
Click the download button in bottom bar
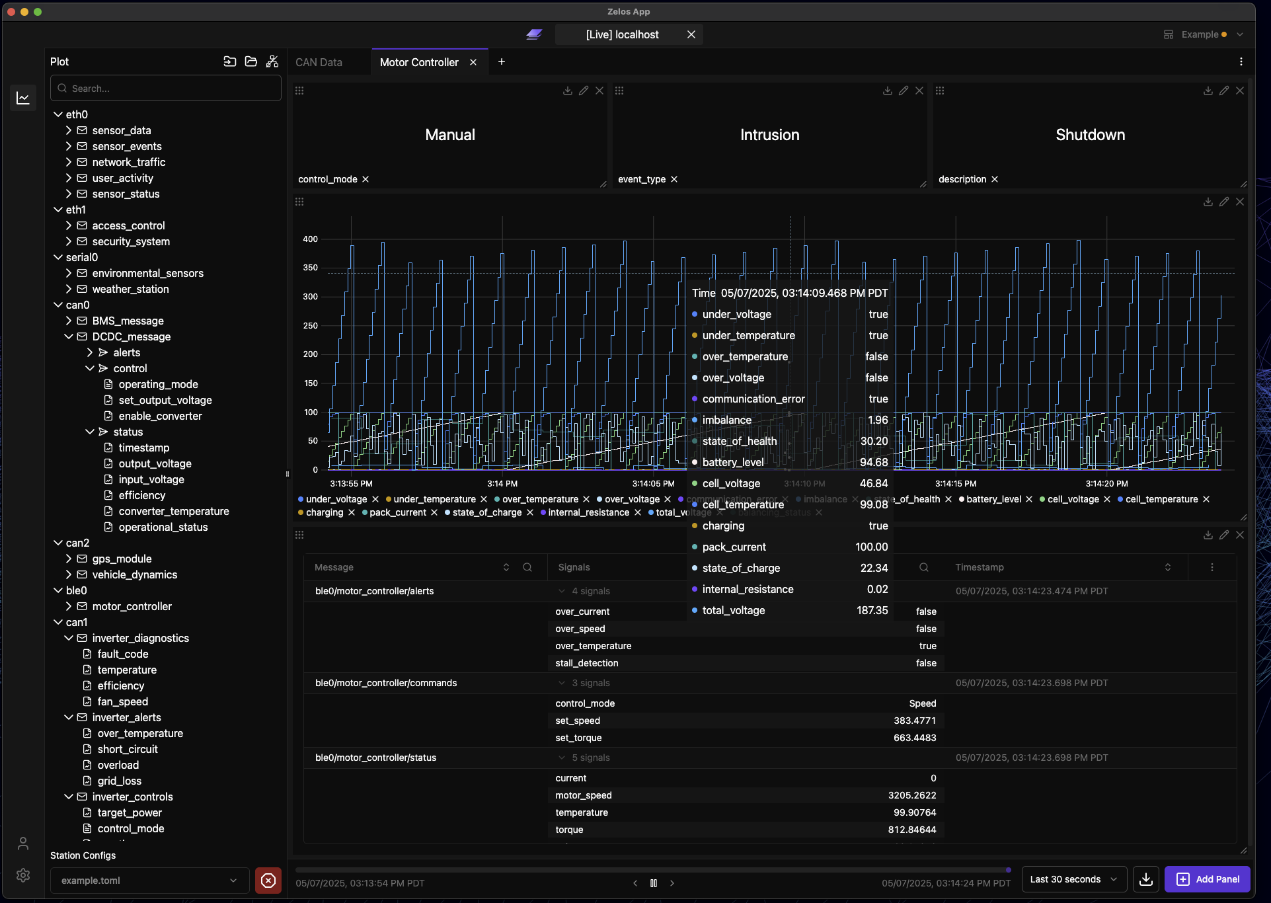coord(1146,879)
